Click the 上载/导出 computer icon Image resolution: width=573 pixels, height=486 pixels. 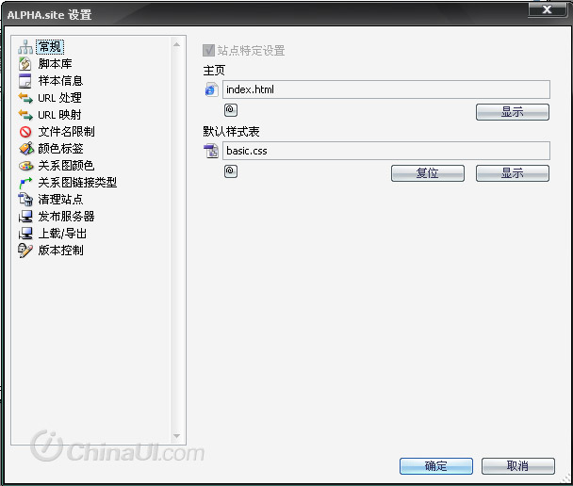pyautogui.click(x=25, y=233)
